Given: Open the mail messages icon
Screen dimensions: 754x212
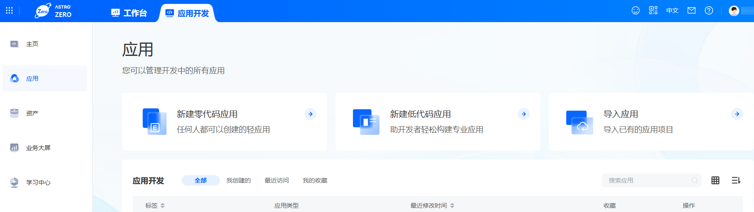Looking at the screenshot, I should click(692, 10).
